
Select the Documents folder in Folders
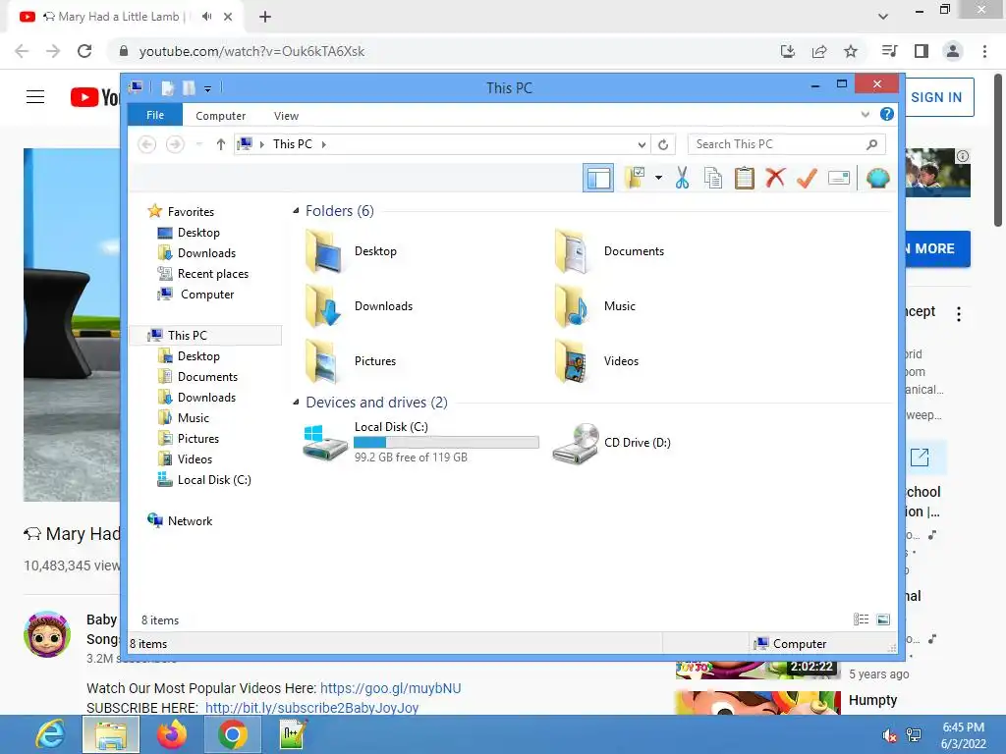pyautogui.click(x=609, y=251)
